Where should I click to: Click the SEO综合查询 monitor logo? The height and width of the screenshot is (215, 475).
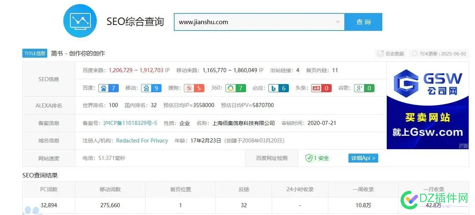[x=80, y=21]
